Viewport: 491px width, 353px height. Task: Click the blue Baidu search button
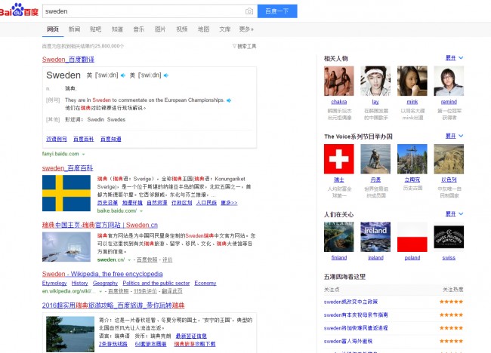tap(277, 11)
